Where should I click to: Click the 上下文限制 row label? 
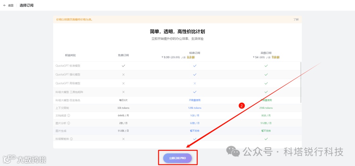[x=61, y=108]
